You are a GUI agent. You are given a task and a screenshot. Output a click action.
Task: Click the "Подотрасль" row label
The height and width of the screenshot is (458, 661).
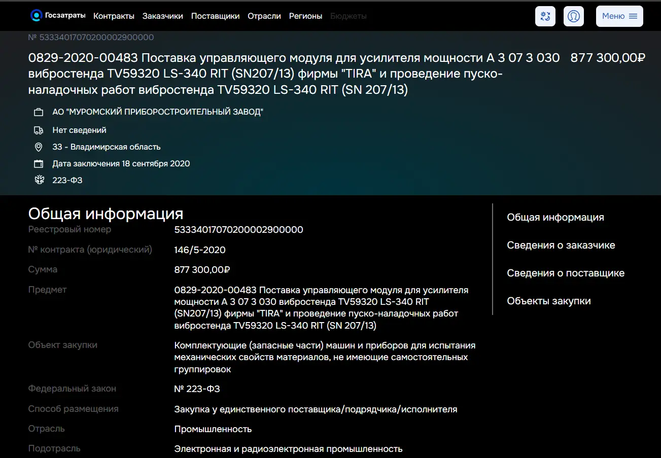(x=54, y=449)
